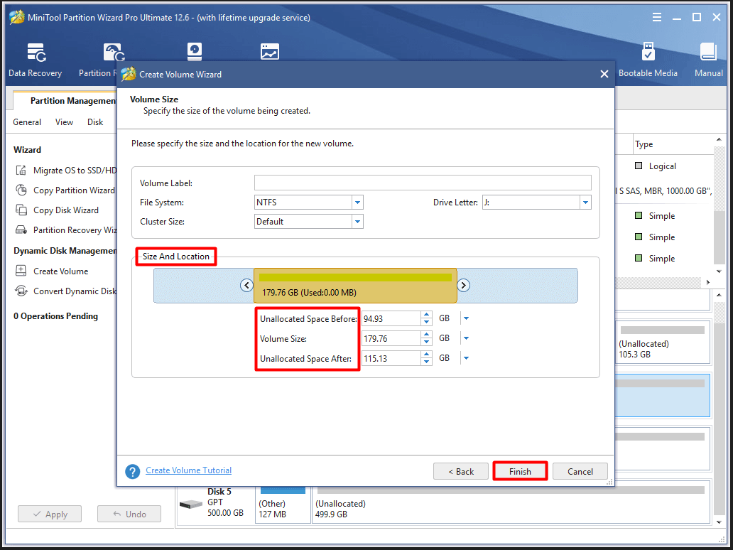Open the File System dropdown
The image size is (733, 550).
click(x=357, y=203)
